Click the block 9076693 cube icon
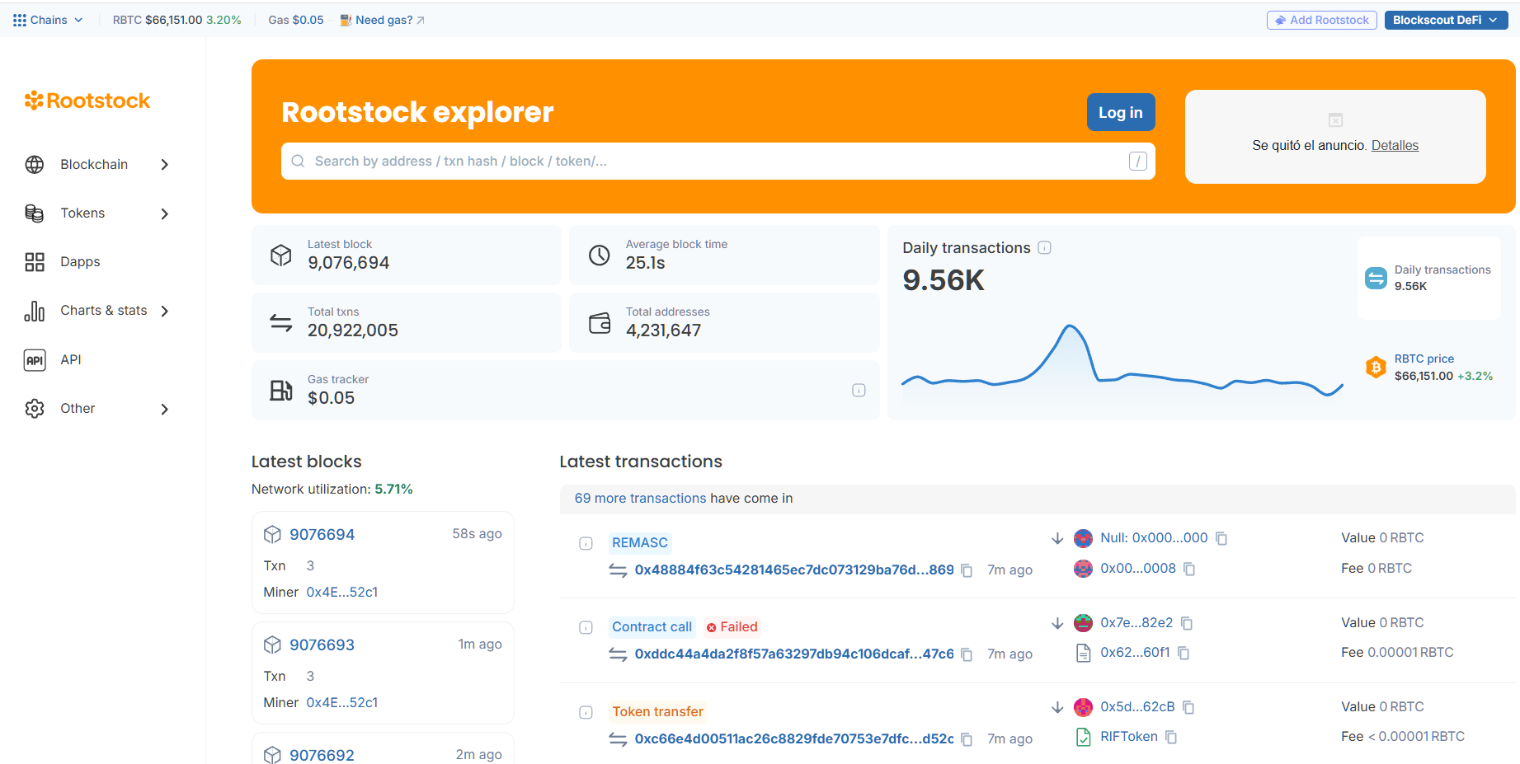The image size is (1520, 764). (x=272, y=645)
